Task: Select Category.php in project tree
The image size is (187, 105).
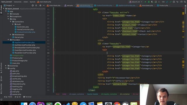Action: 18,55
